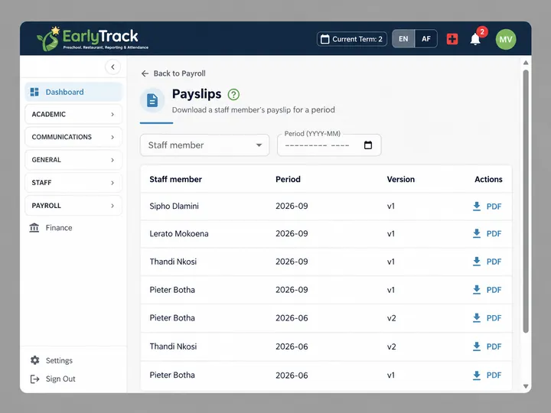Download PDF link for Sipho Dlamini

pyautogui.click(x=494, y=206)
